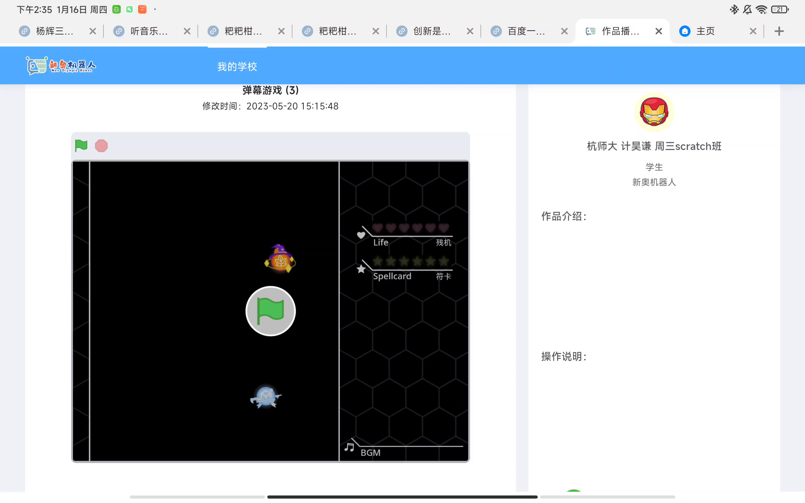Viewport: 805px width, 503px height.
Task: Click the Life heart icon
Action: (x=361, y=235)
